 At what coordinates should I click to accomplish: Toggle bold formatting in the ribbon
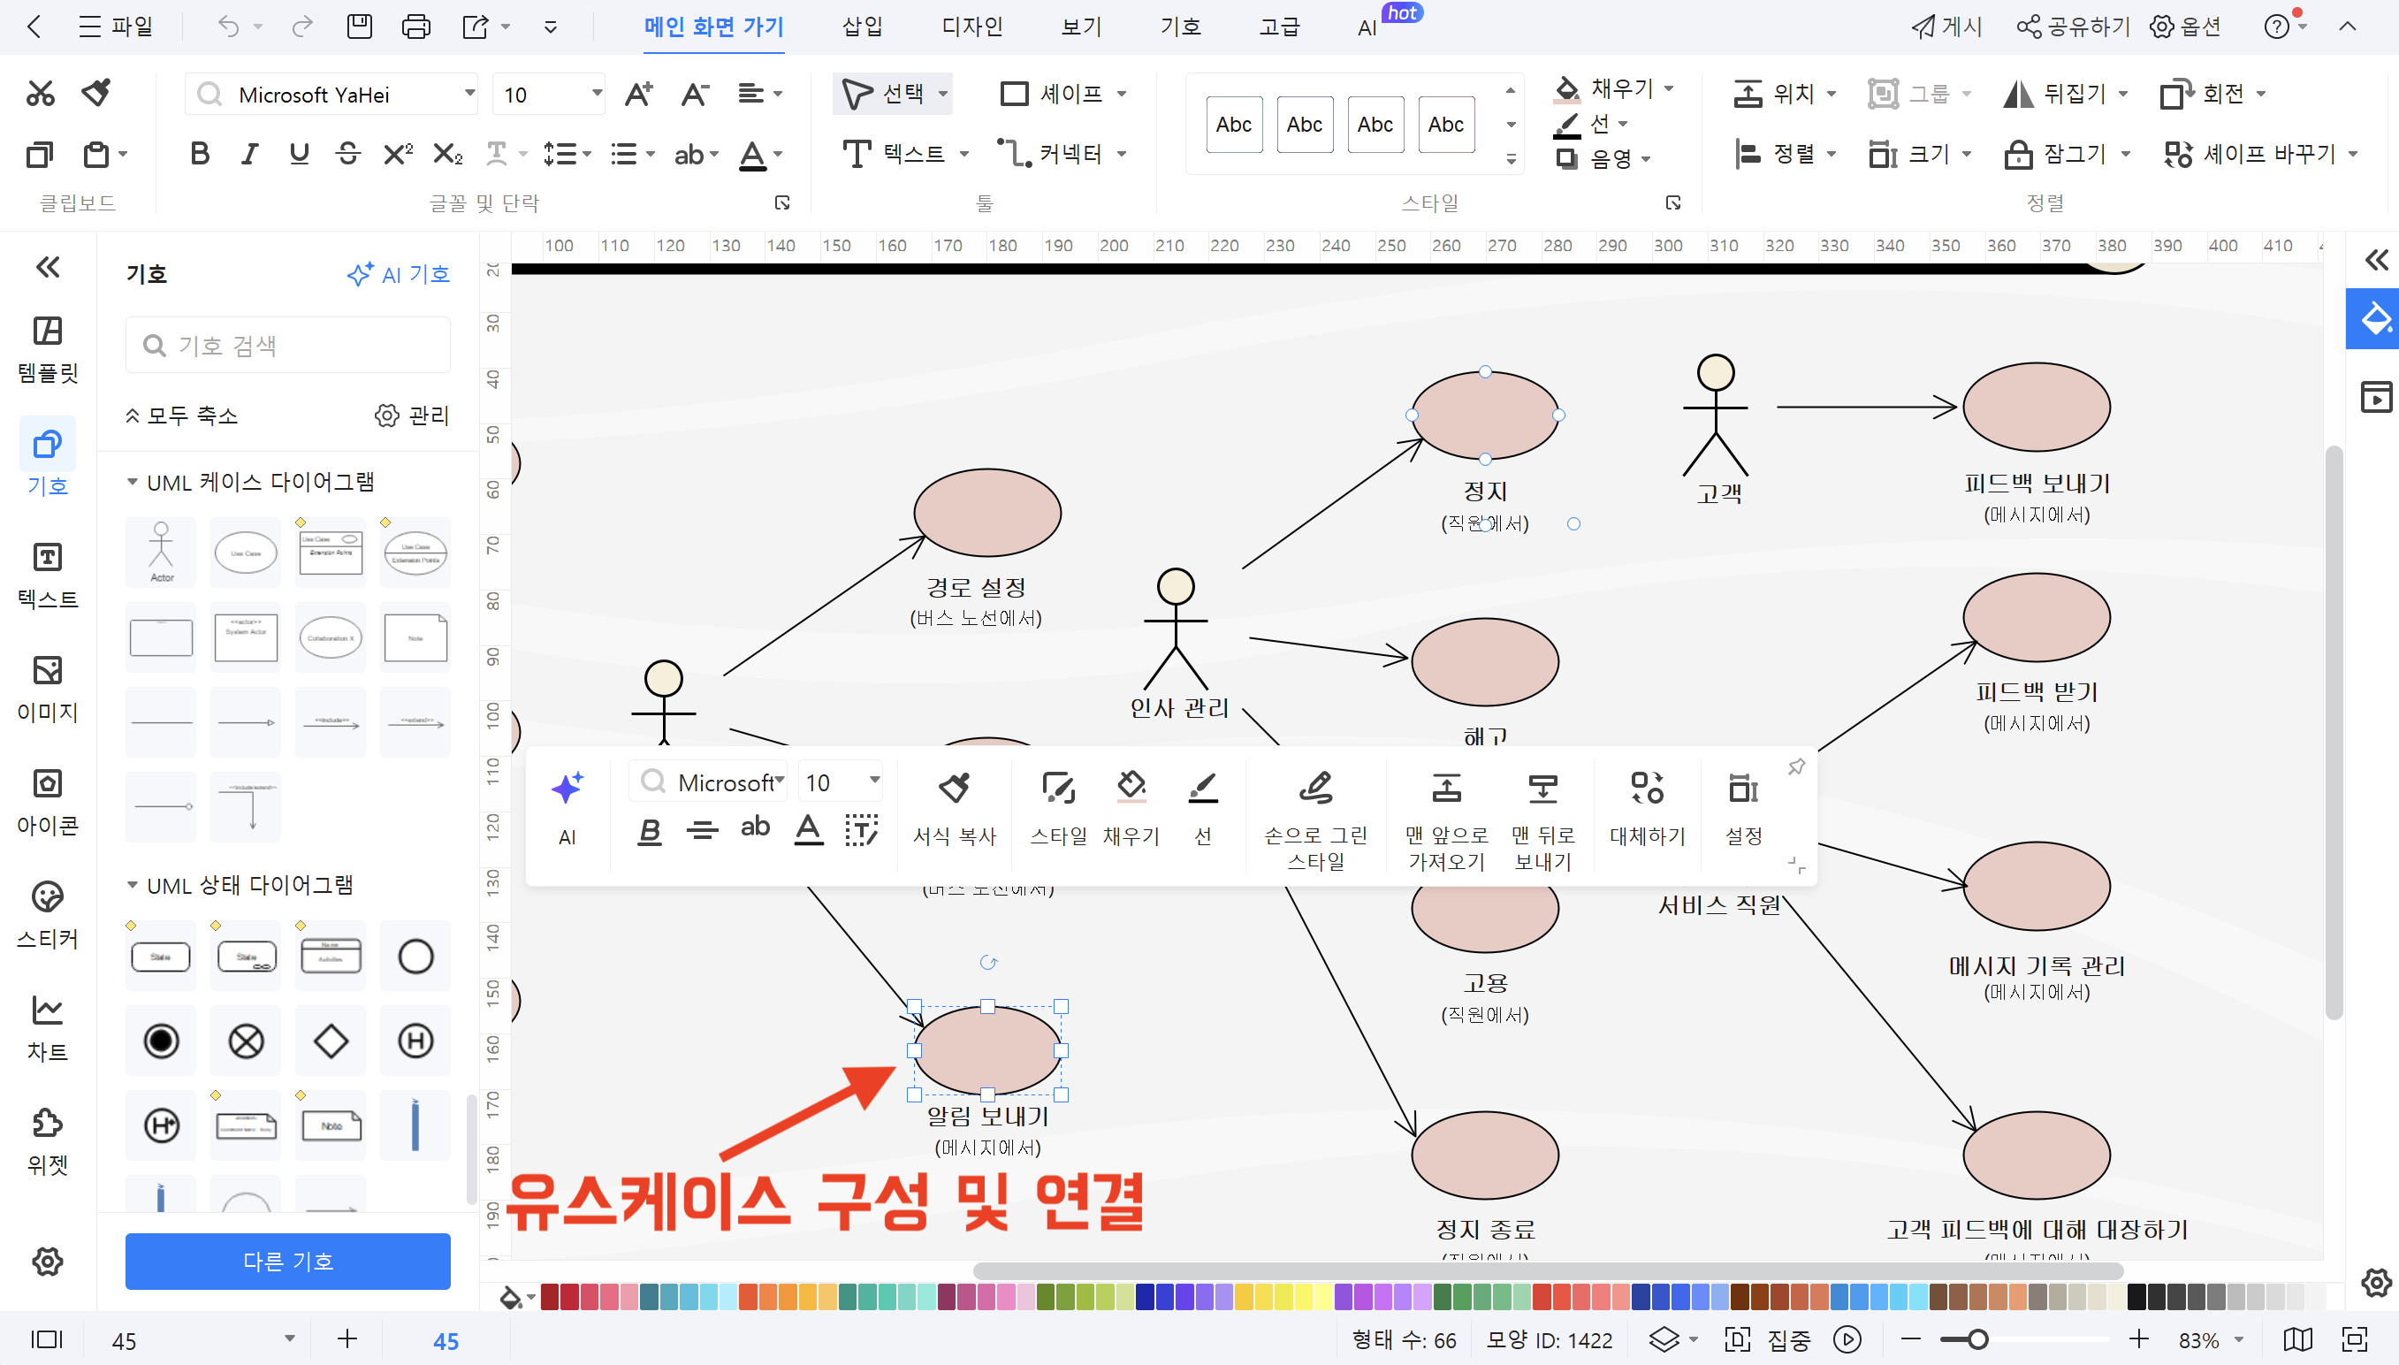point(199,154)
